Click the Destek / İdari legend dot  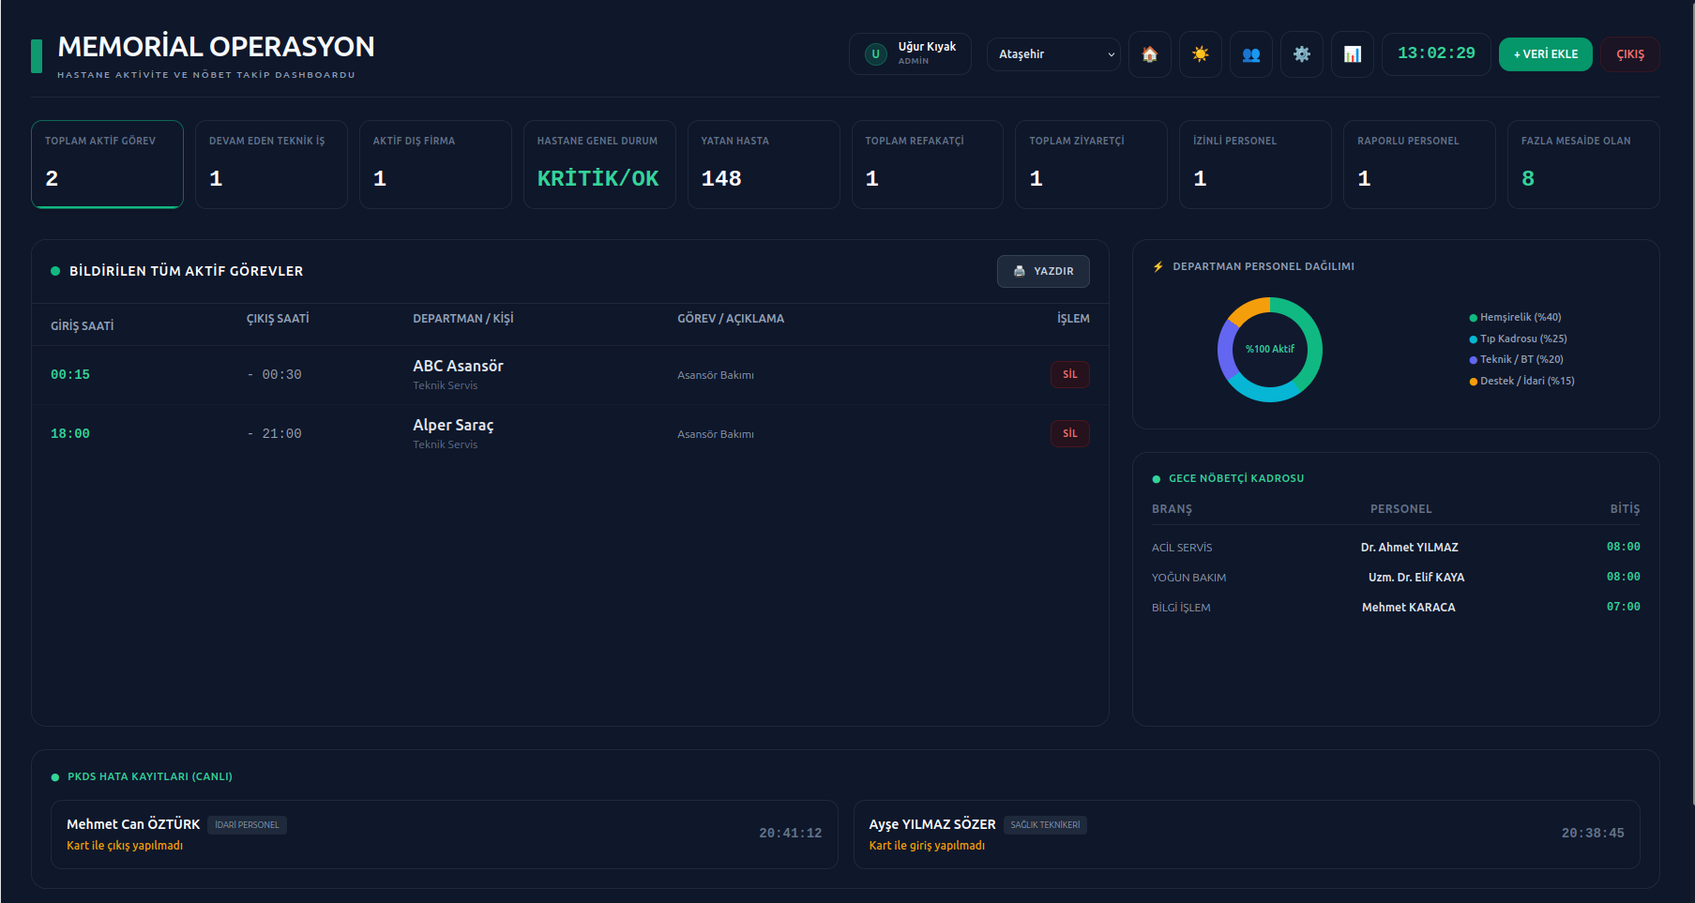(1473, 382)
